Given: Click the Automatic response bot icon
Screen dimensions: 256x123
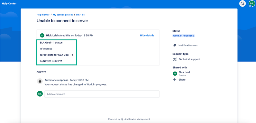Looking at the screenshot, I should pyautogui.click(x=40, y=81).
